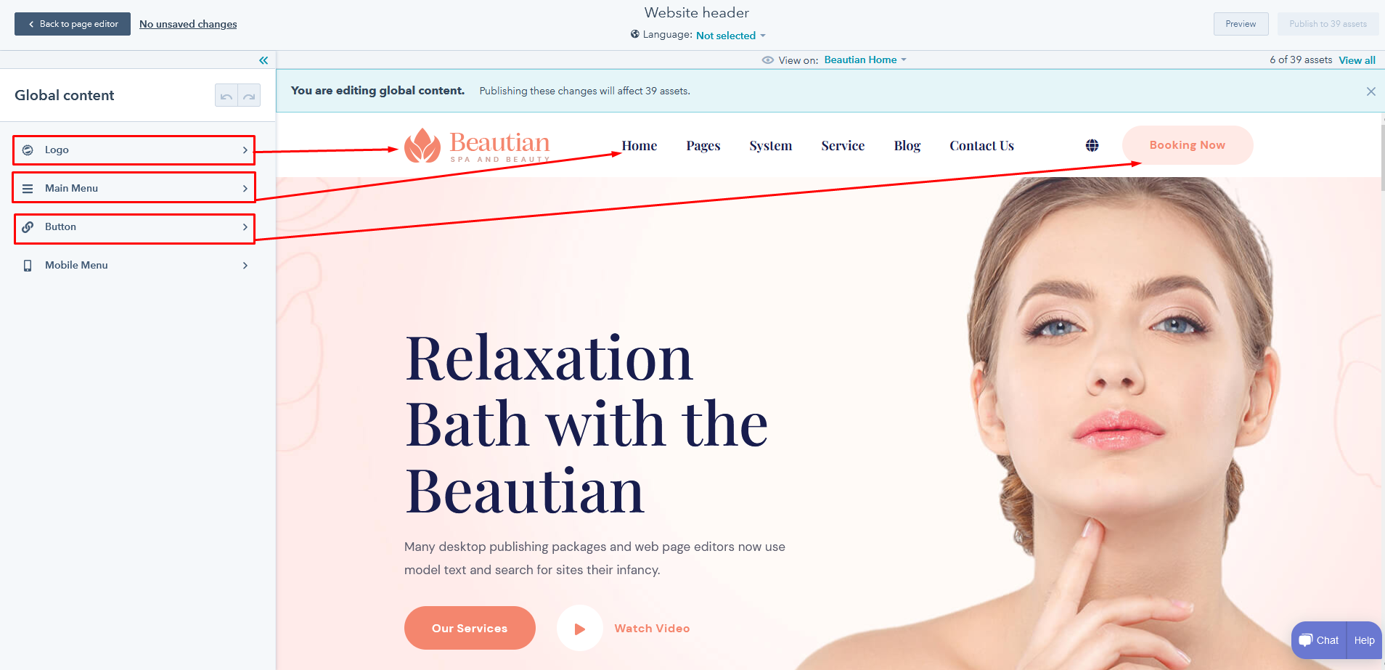This screenshot has height=670, width=1385.
Task: Click the undo arrow icon
Action: (x=226, y=95)
